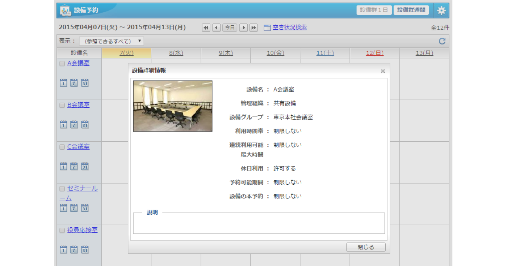The width and height of the screenshot is (507, 266).
Task: Click the 7(火) date column header
Action: click(127, 53)
